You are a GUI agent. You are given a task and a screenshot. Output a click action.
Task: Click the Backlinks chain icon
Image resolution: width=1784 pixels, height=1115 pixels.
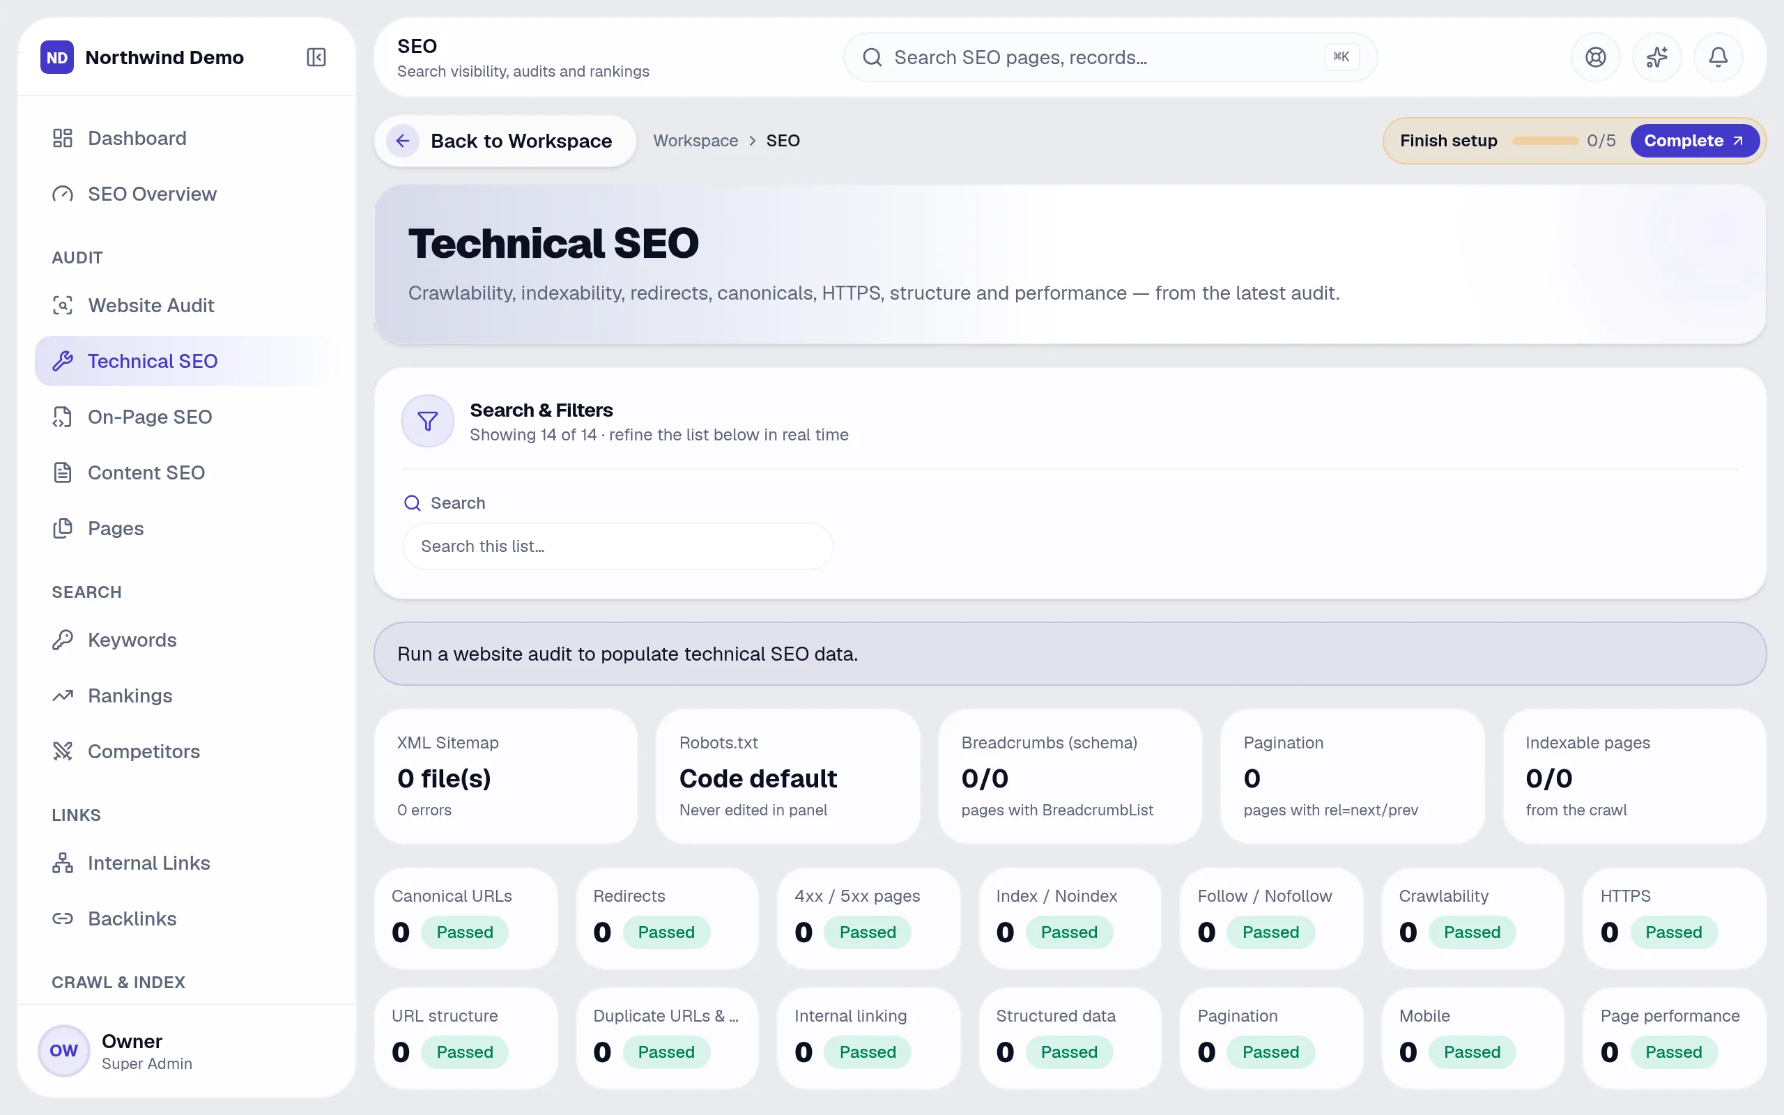pyautogui.click(x=63, y=919)
